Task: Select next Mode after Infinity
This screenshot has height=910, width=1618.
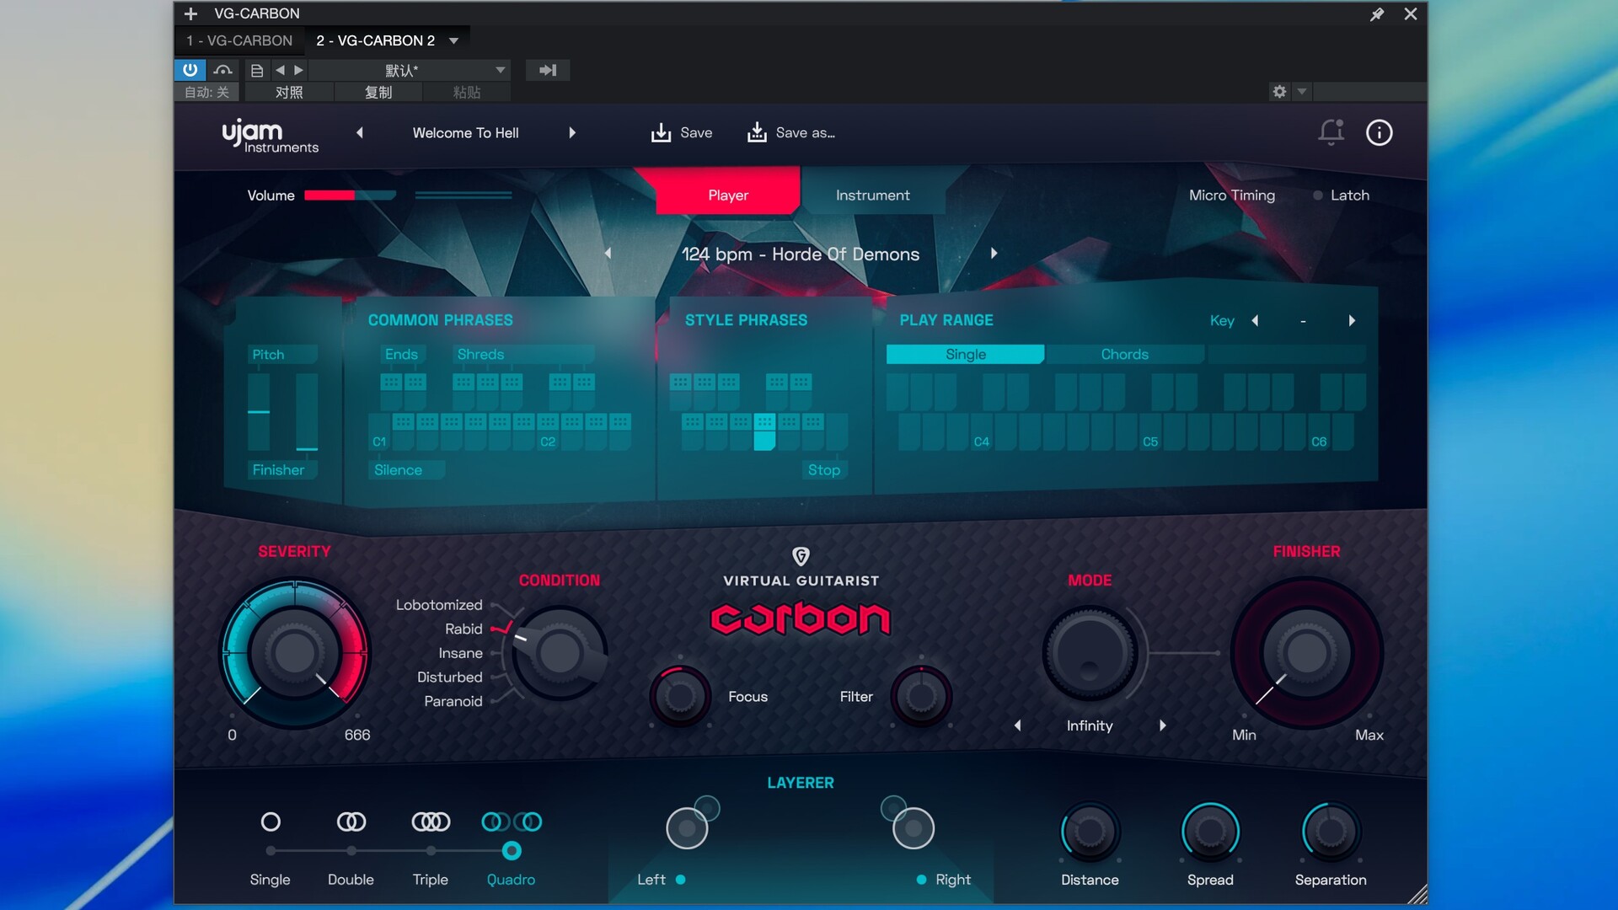Action: 1163,725
